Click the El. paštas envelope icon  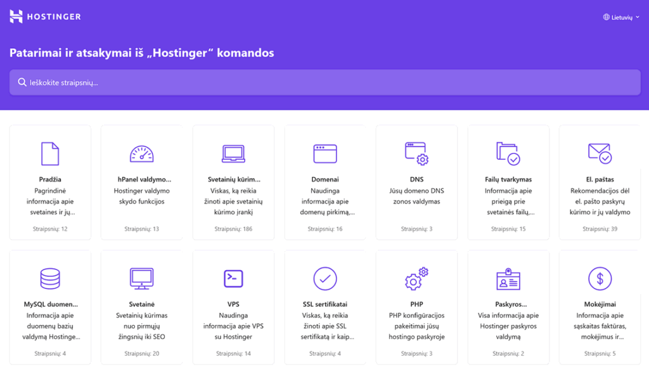click(600, 153)
